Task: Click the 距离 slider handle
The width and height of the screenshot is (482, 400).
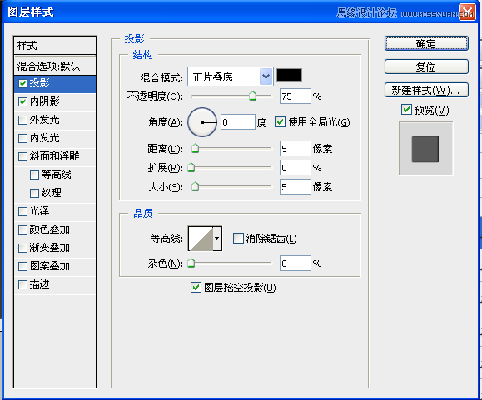Action: pos(195,148)
